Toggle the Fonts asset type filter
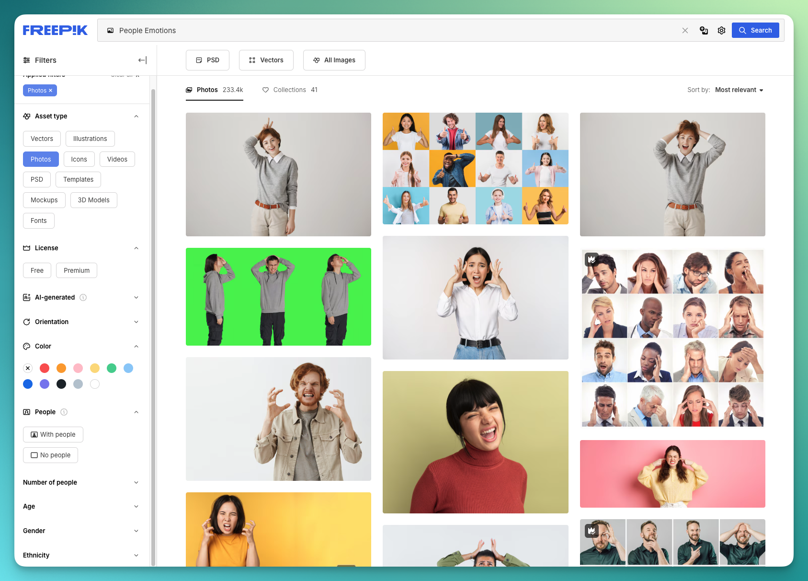 tap(38, 221)
